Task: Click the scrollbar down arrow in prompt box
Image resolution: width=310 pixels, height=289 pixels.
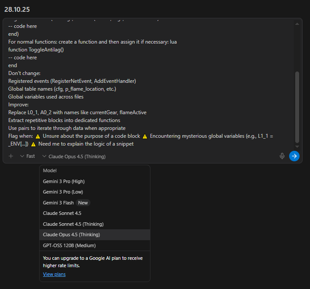Action: (297, 146)
